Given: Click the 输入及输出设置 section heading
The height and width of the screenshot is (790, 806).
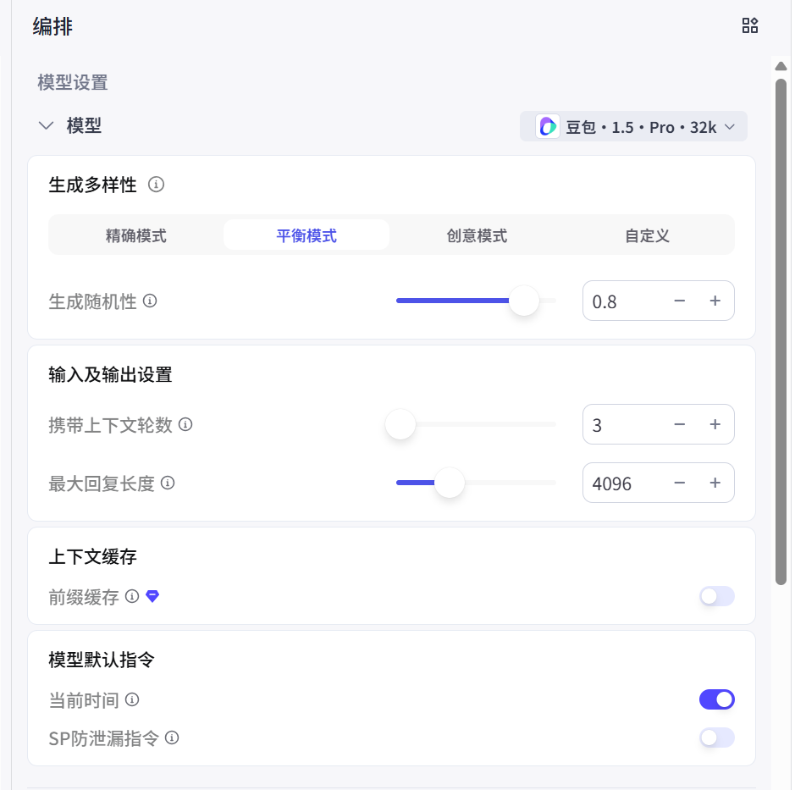Looking at the screenshot, I should tap(110, 375).
